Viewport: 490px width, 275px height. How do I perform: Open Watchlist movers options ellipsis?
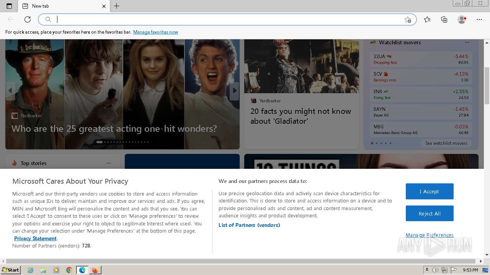point(467,42)
